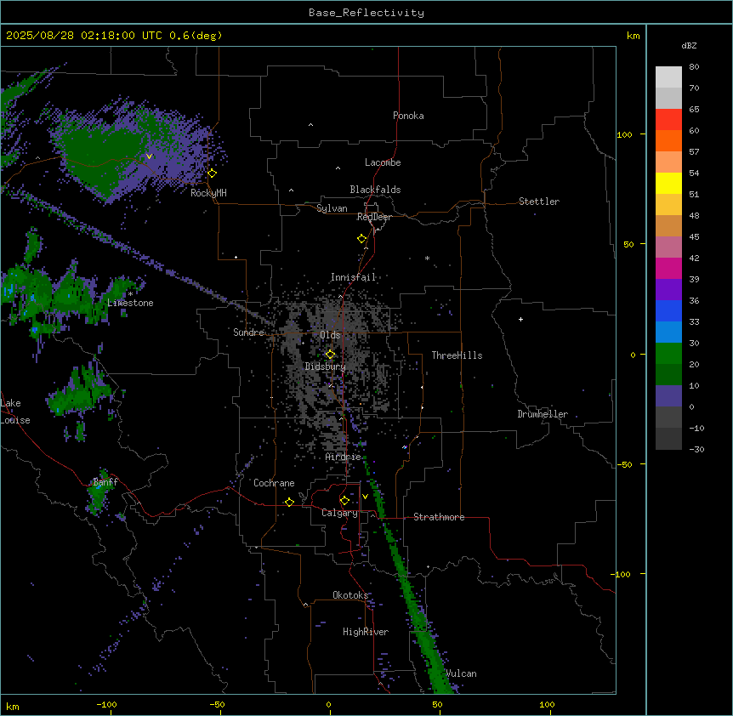Click the Limestone label
Image resolution: width=733 pixels, height=716 pixels.
(x=130, y=303)
